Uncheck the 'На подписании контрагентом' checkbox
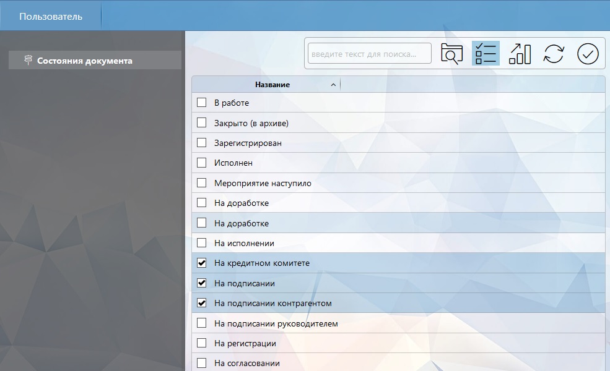Screen dimensions: 610x371 pos(201,304)
